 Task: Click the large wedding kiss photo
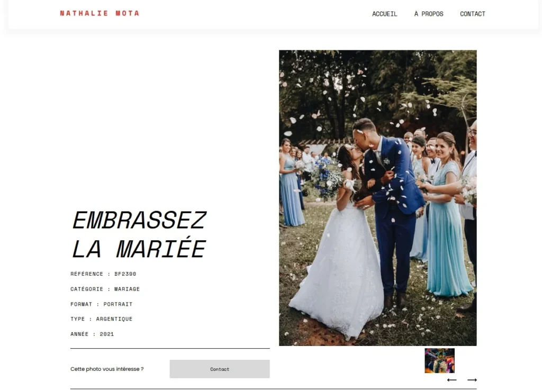click(378, 198)
